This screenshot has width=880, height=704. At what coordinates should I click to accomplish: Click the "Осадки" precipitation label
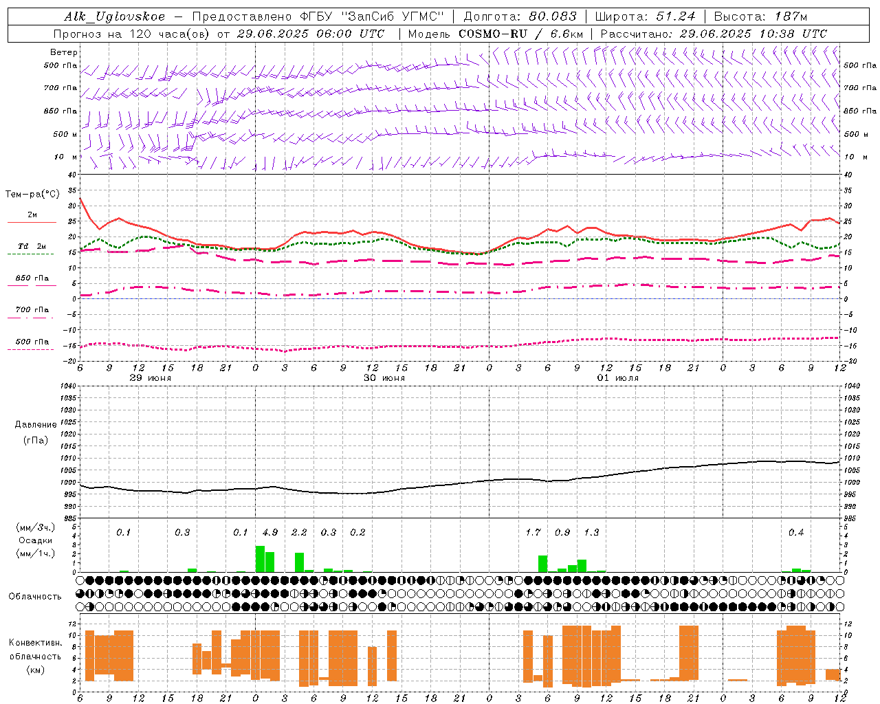(36, 540)
